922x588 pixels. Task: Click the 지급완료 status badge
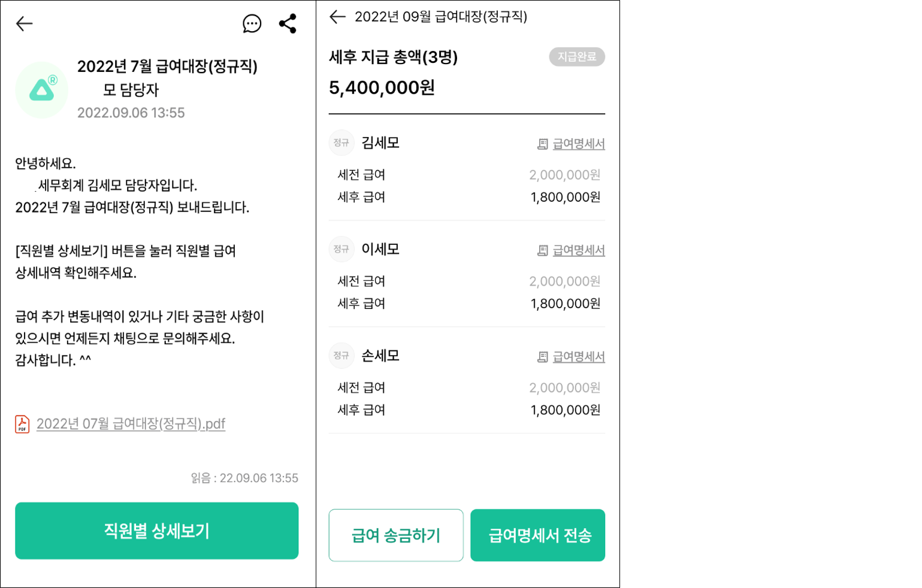click(577, 57)
